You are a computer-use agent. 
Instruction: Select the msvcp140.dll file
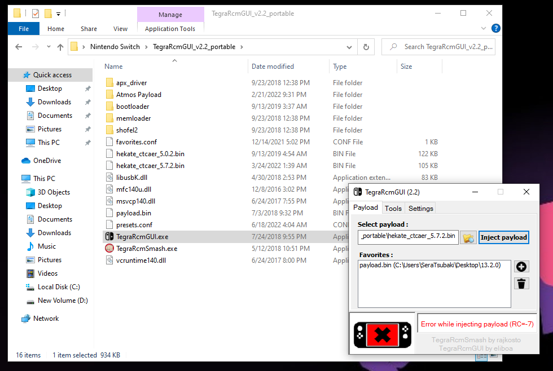click(x=135, y=201)
